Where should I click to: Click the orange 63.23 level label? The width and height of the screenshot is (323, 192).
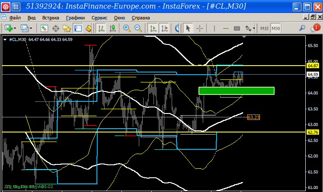pyautogui.click(x=253, y=117)
